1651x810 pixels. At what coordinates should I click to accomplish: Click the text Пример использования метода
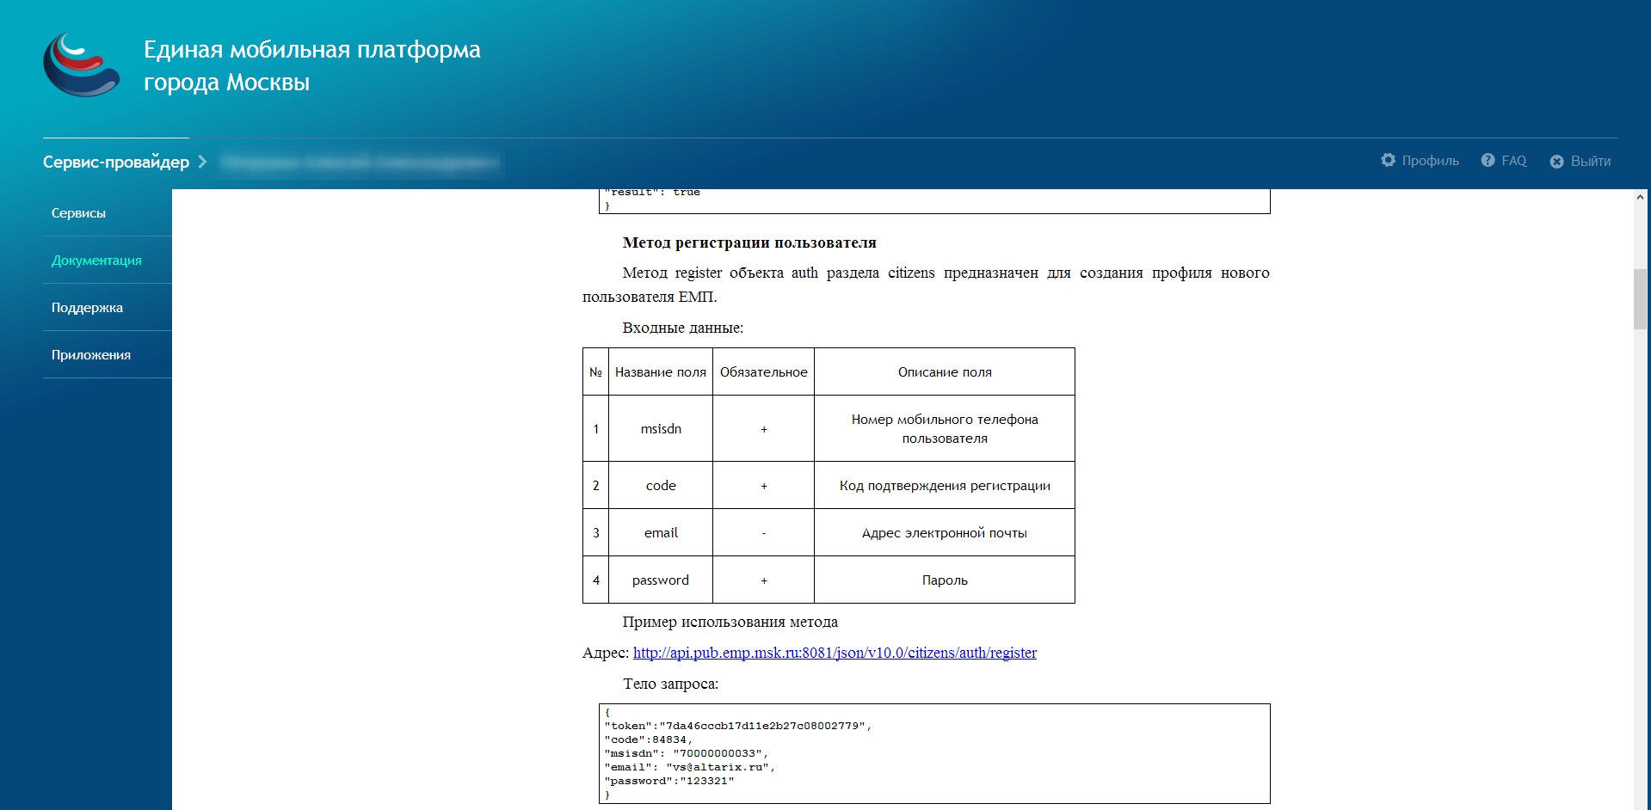click(x=730, y=622)
